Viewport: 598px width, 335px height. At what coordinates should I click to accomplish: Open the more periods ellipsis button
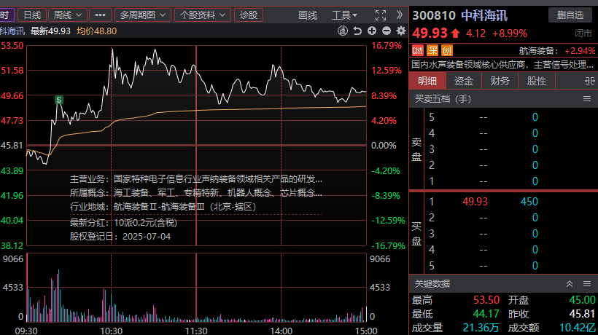(x=101, y=15)
